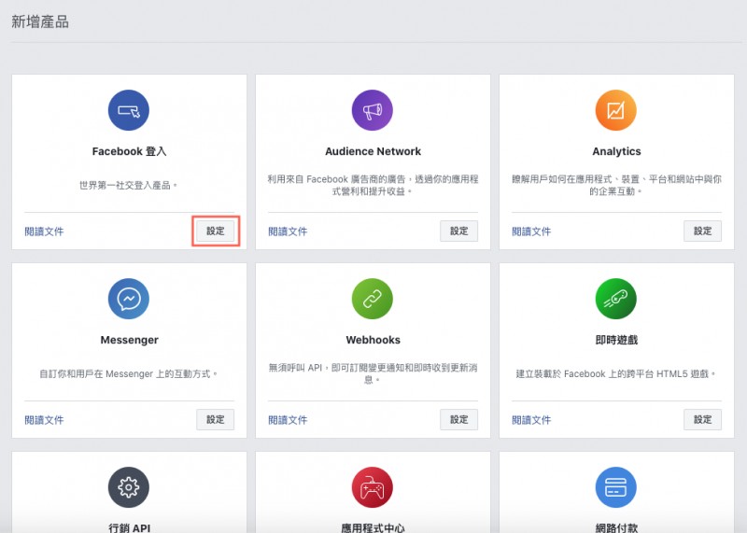This screenshot has width=747, height=533.
Task: Set up Facebook 登入 with 設定 button
Action: (x=216, y=231)
